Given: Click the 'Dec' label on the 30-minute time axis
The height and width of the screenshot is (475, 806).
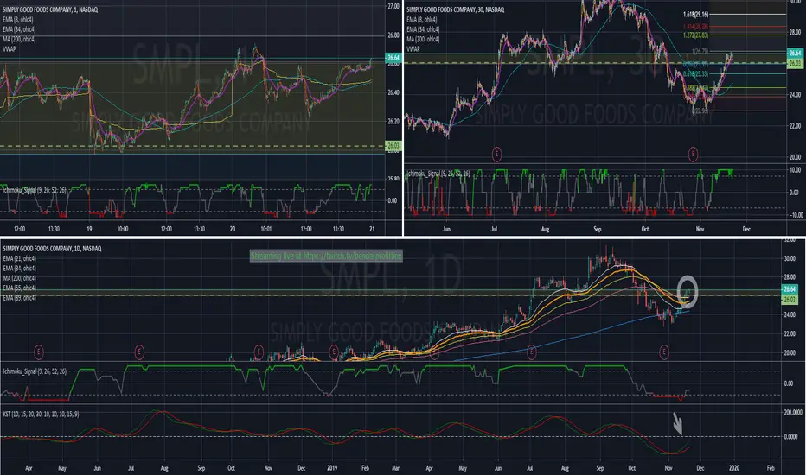Looking at the screenshot, I should pyautogui.click(x=746, y=229).
